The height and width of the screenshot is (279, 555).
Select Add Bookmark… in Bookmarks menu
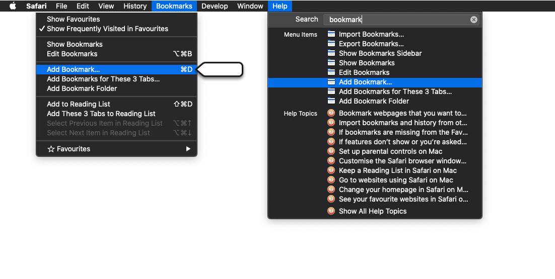point(116,69)
